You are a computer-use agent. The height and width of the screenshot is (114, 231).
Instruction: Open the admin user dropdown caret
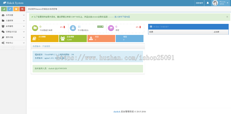228,3
